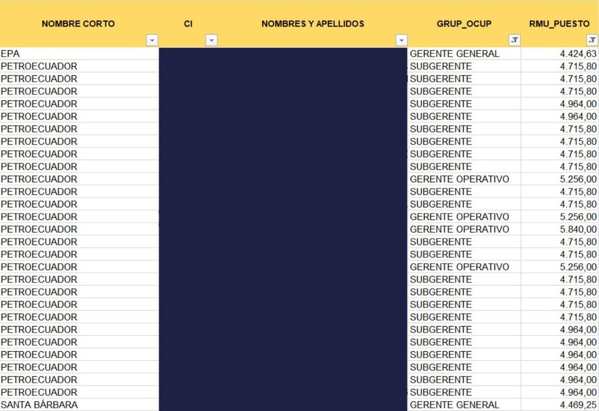Image resolution: width=599 pixels, height=411 pixels.
Task: Select GERENTE GENERAL in the SANTA BÁRBARA row
Action: click(464, 405)
